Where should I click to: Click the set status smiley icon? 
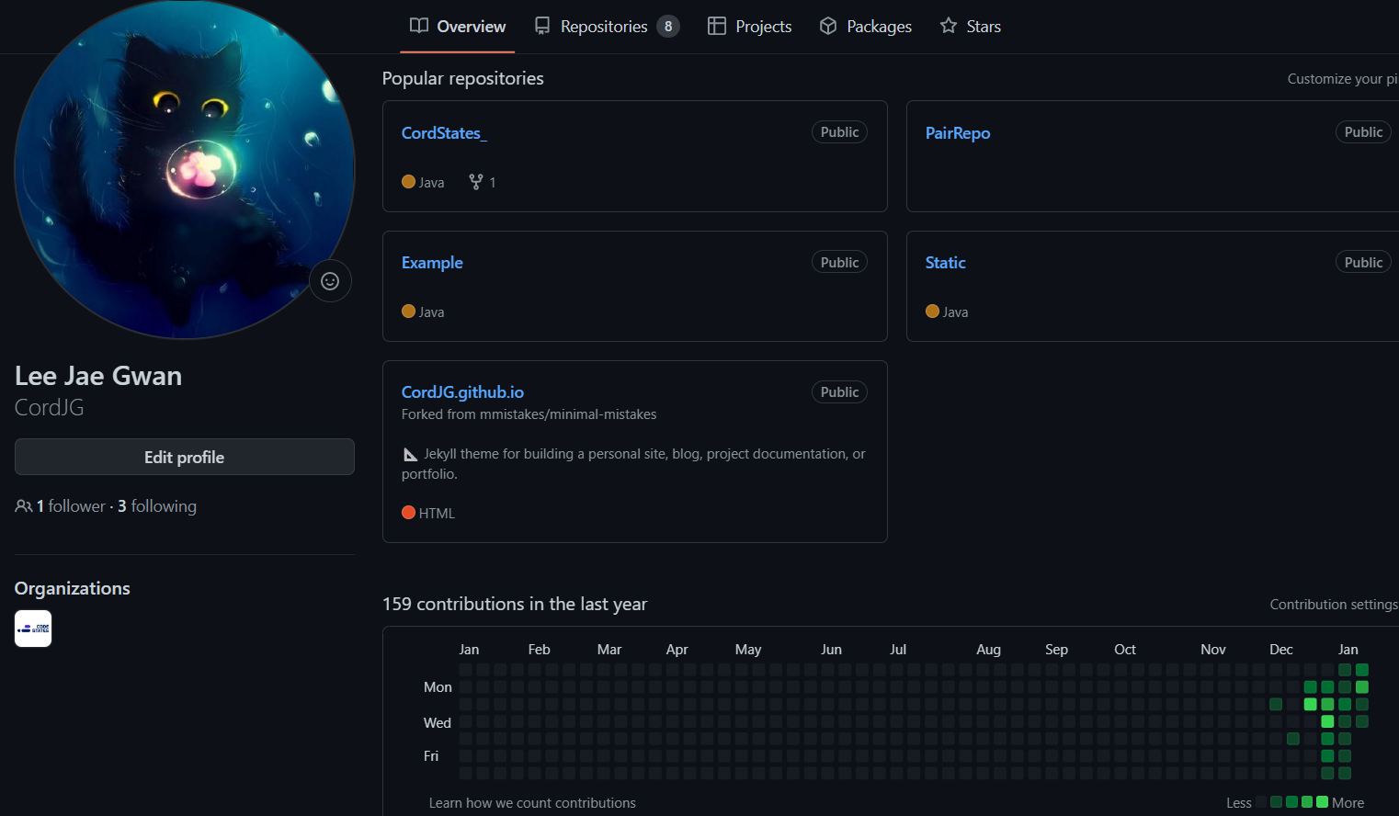click(330, 281)
